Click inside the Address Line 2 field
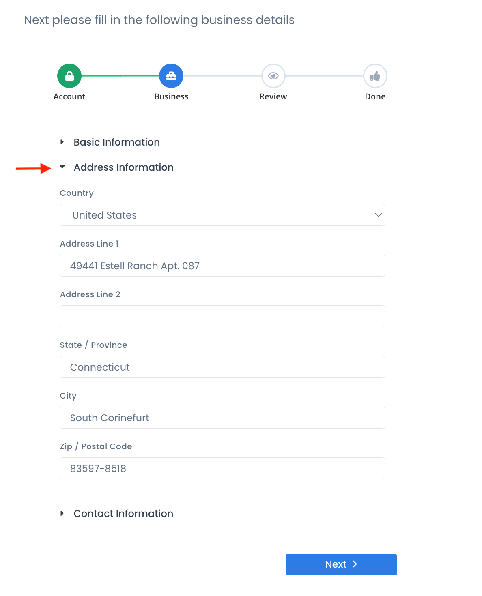 click(222, 316)
